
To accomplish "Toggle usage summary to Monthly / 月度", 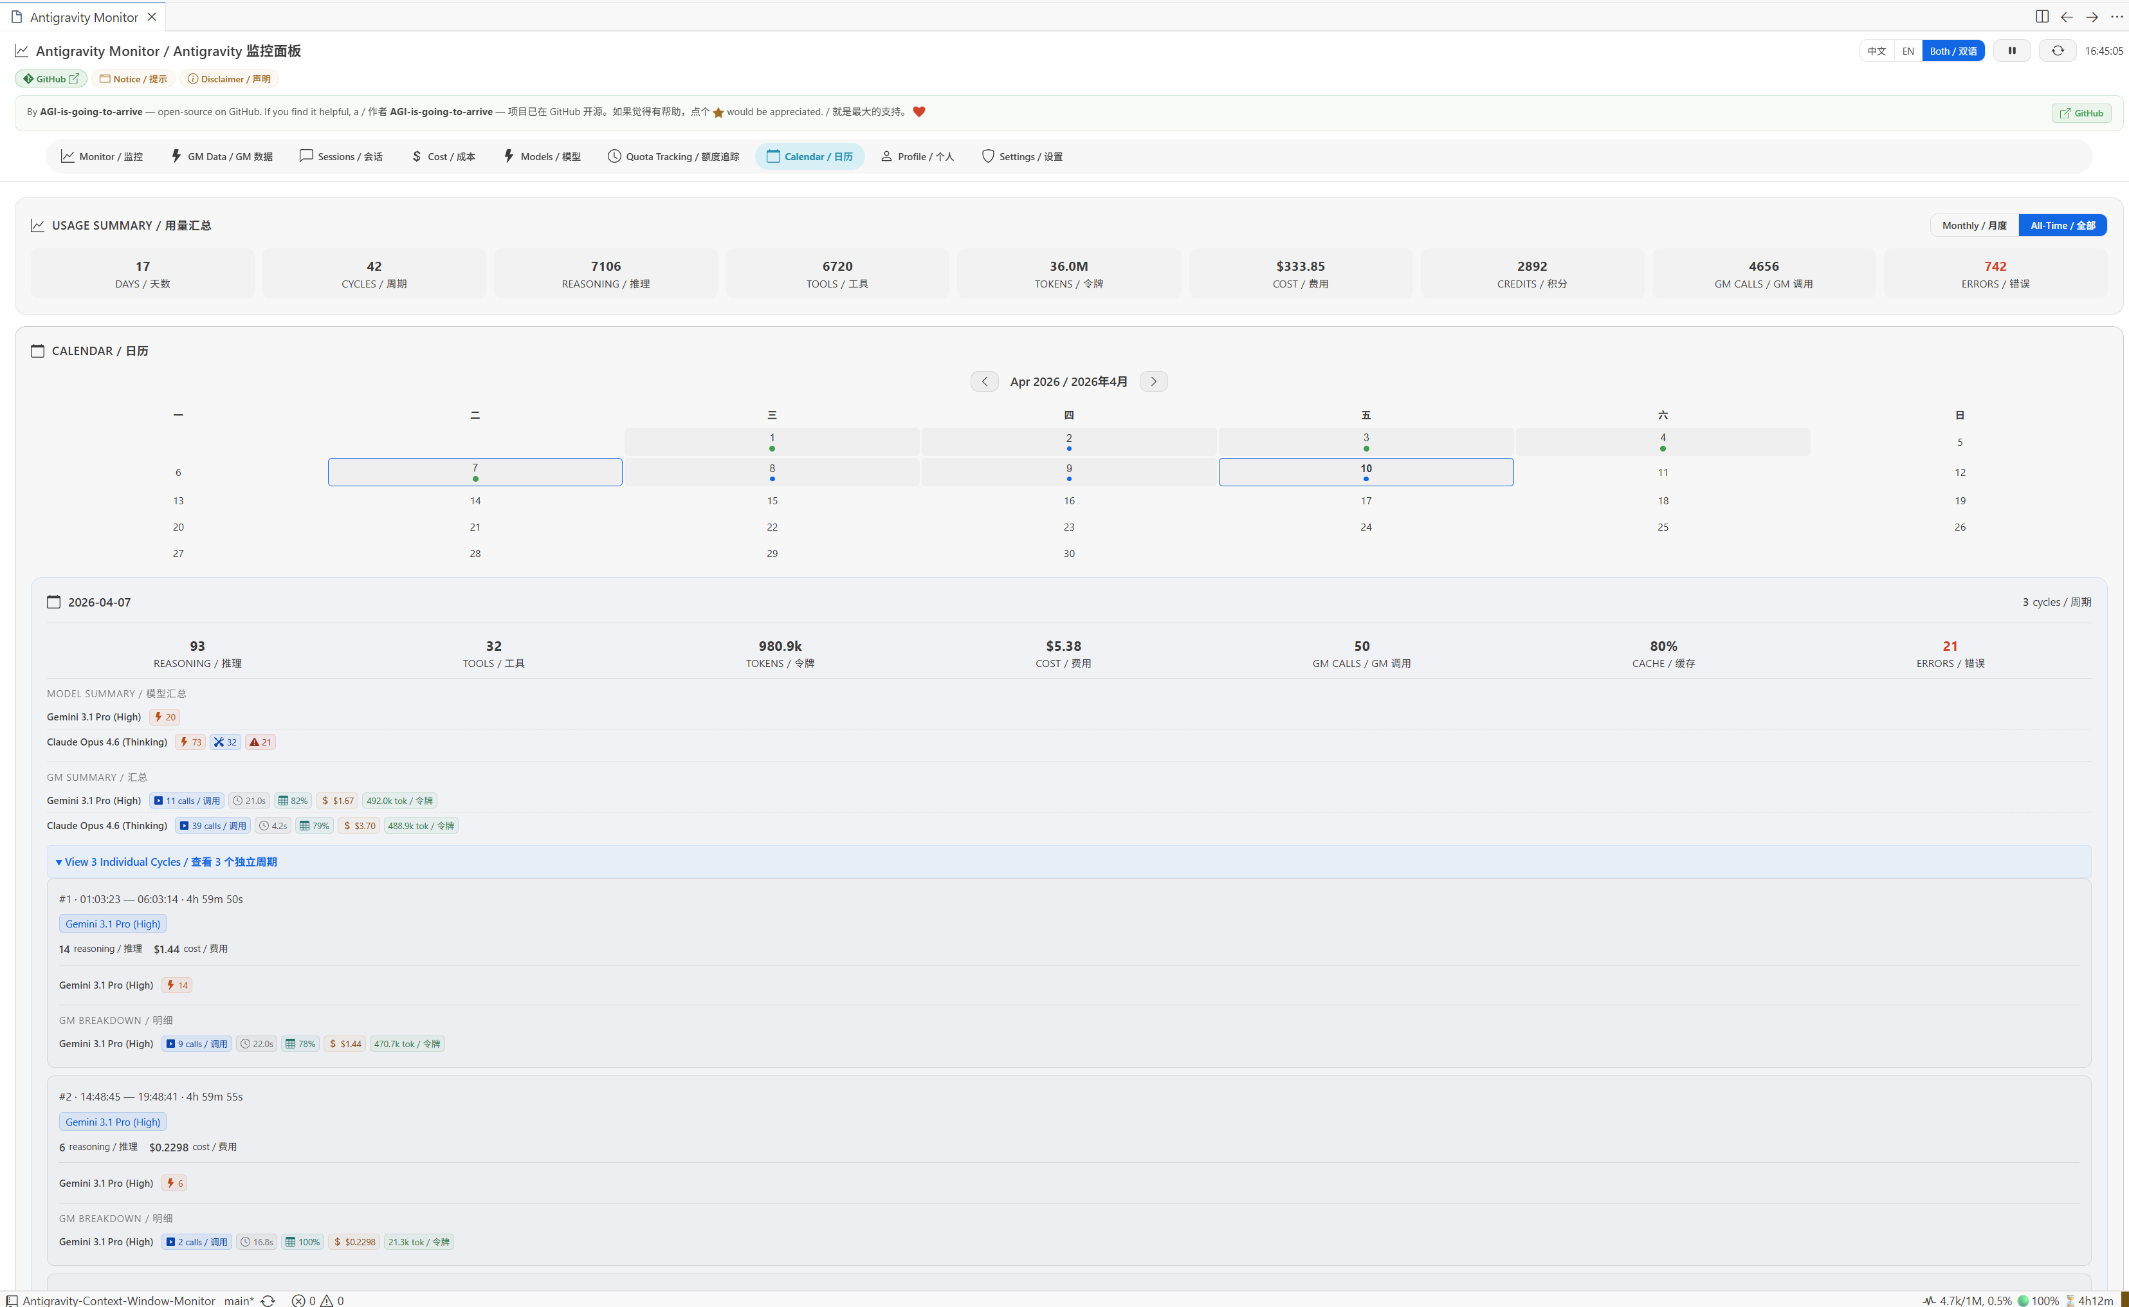I will 1974,226.
